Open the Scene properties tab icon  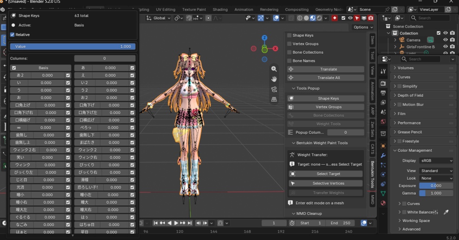pos(383,112)
